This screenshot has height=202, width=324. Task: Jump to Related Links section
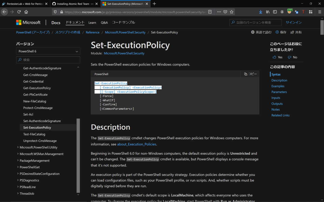click(281, 115)
